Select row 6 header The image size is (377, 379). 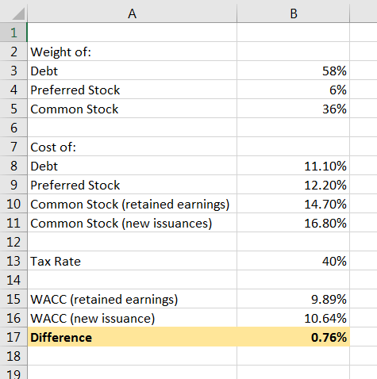click(x=13, y=128)
